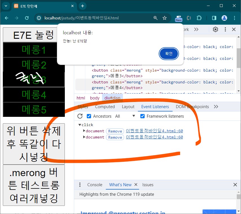Screen dimensions: 241x214
Task: Bookmark this page with the star icon
Action: (x=165, y=18)
